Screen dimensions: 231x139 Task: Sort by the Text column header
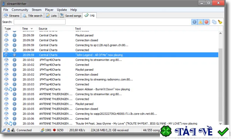point(146,28)
